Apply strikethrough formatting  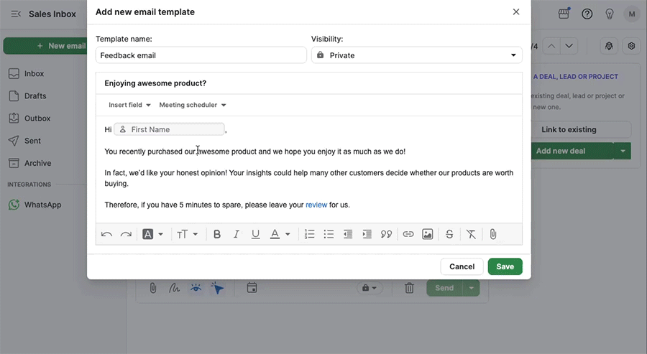pos(449,234)
